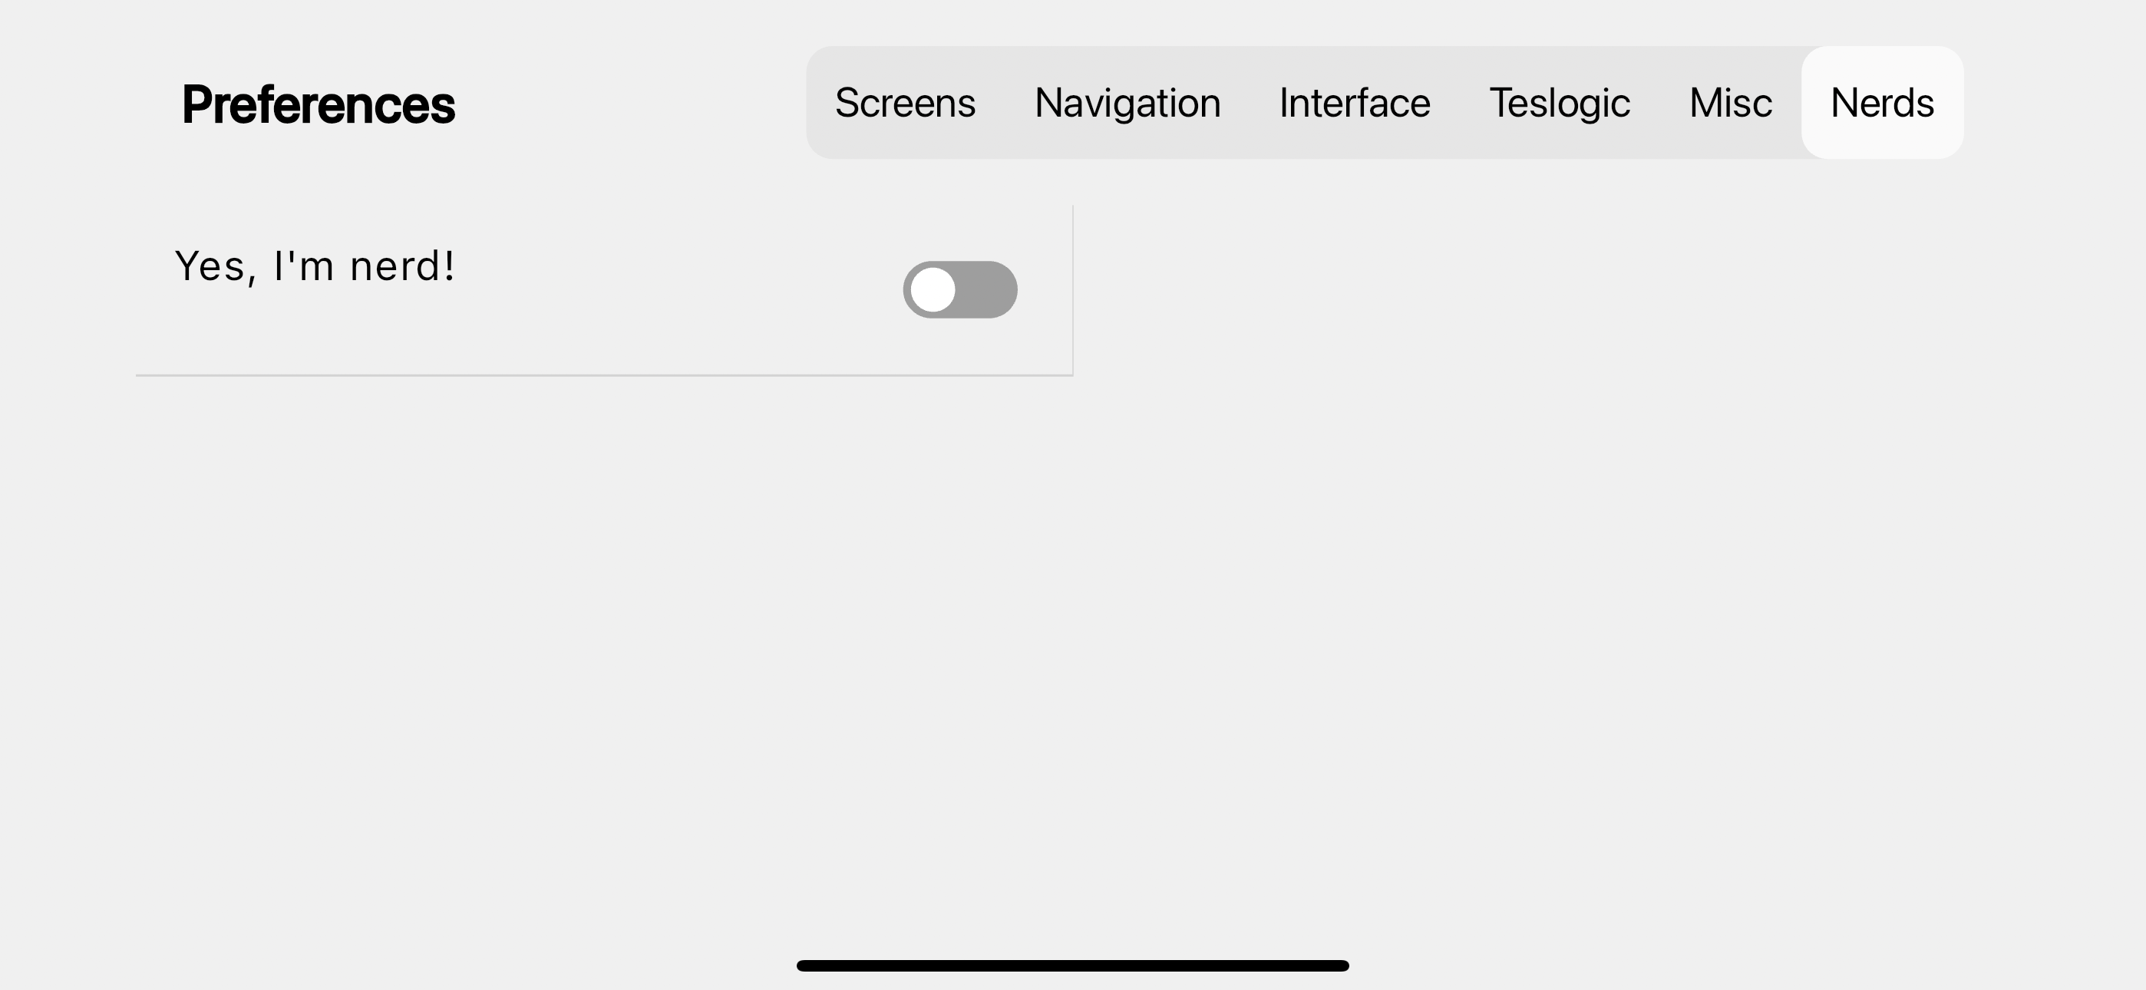Tap the home indicator bar
Screen dimensions: 2146x990
1072,965
